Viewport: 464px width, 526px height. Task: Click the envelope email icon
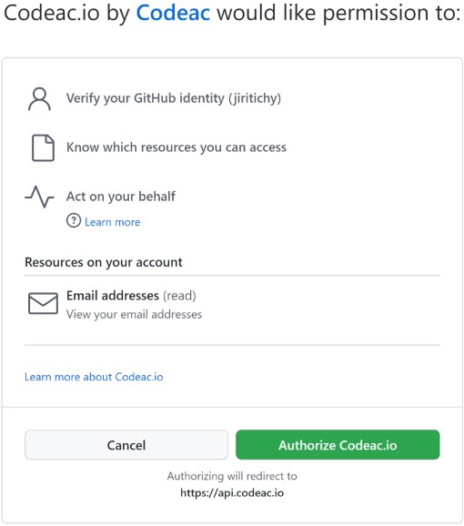coord(43,304)
